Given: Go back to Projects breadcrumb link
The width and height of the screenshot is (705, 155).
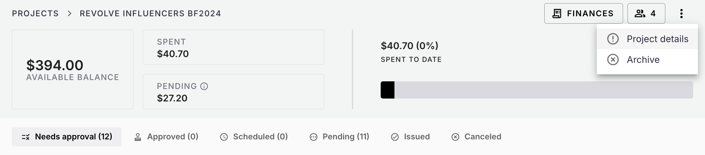Looking at the screenshot, I should pyautogui.click(x=35, y=13).
